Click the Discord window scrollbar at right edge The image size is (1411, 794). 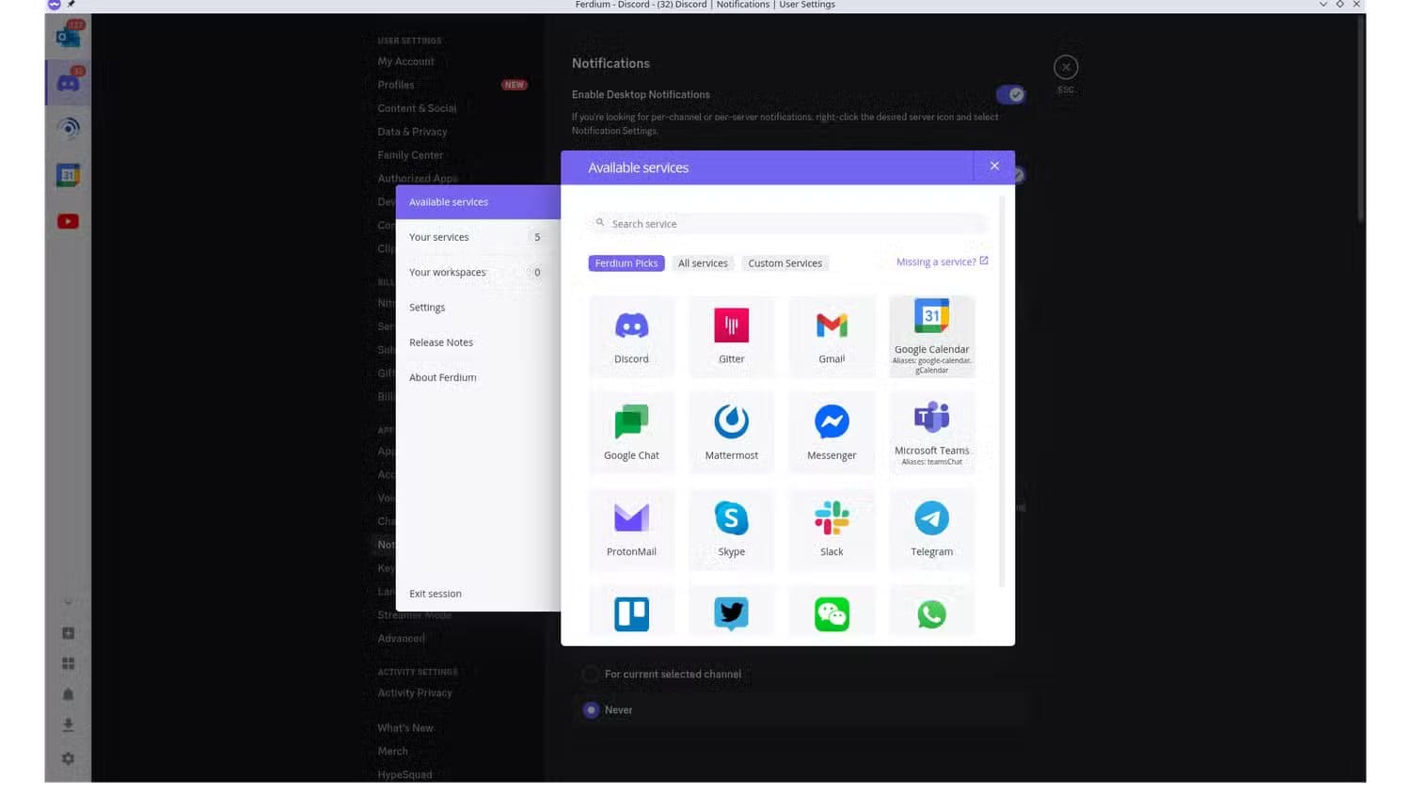(1360, 118)
